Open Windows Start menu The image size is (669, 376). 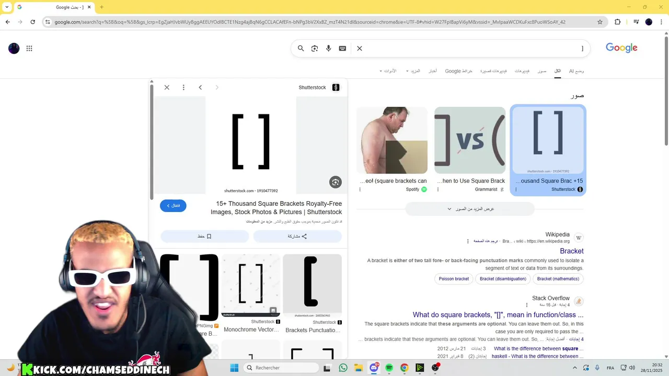click(x=234, y=368)
